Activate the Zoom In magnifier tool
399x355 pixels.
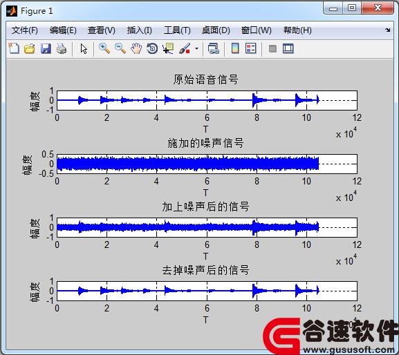[104, 48]
